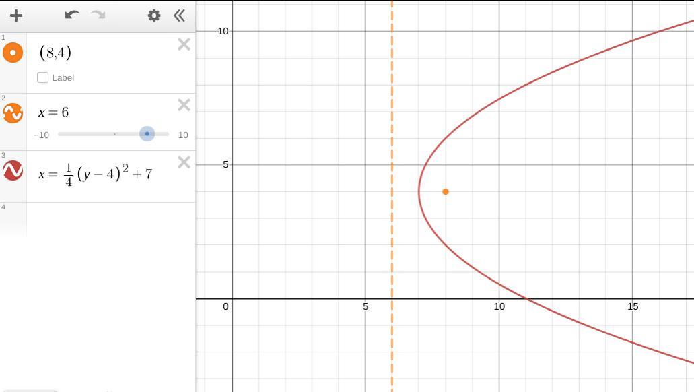Viewport: 694px width, 392px height.
Task: Open graph settings gear menu
Action: point(154,15)
